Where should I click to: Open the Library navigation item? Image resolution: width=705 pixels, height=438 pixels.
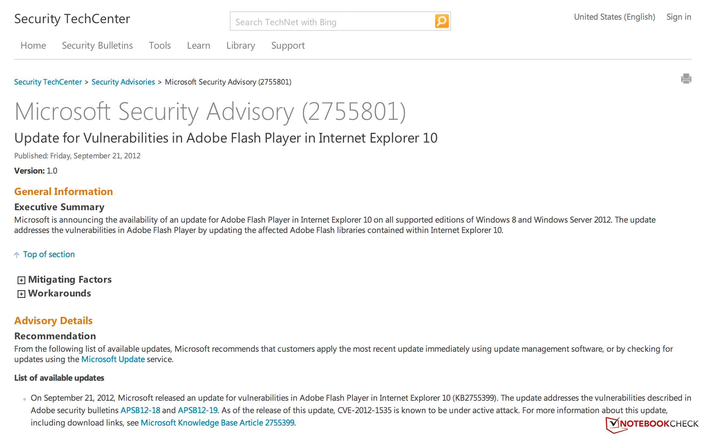pyautogui.click(x=241, y=45)
